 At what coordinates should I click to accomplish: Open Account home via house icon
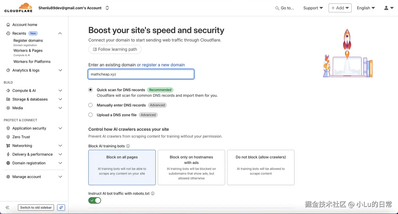(8, 25)
